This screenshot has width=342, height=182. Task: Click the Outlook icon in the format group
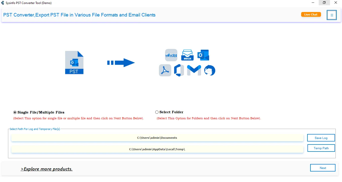pos(203,55)
